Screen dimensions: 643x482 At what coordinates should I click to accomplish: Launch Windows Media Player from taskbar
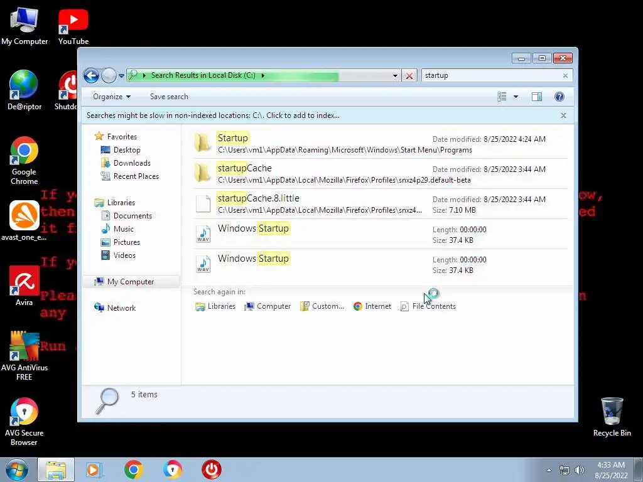pos(94,469)
